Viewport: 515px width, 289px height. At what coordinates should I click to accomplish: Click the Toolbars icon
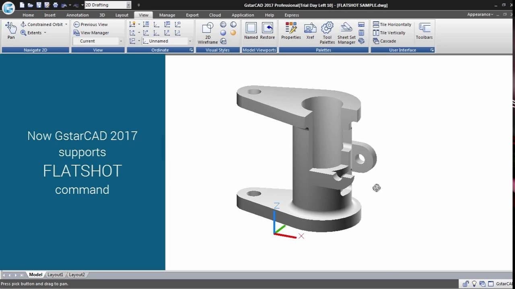click(424, 31)
